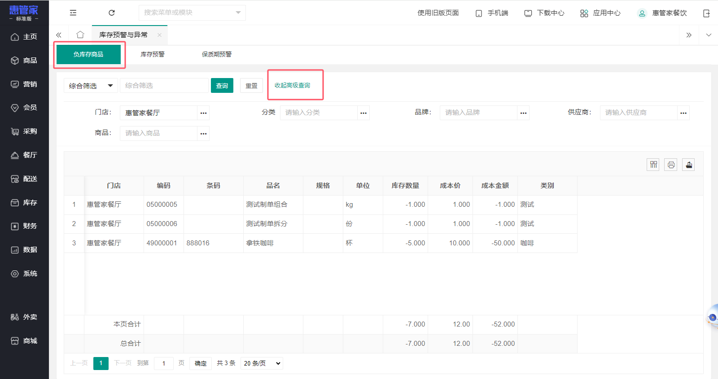Click the export table icon

click(689, 165)
